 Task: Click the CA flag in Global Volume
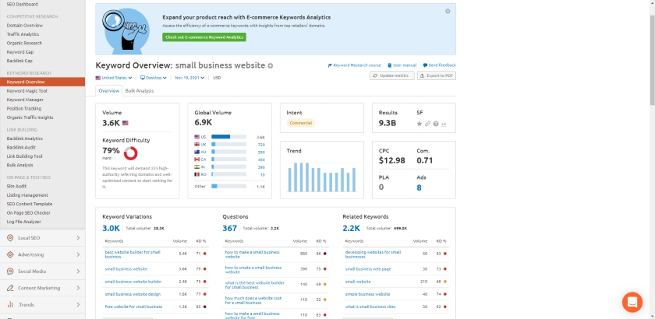pos(197,159)
